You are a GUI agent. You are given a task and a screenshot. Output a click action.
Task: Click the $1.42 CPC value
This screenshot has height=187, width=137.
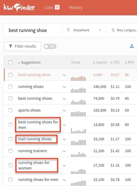point(115,151)
